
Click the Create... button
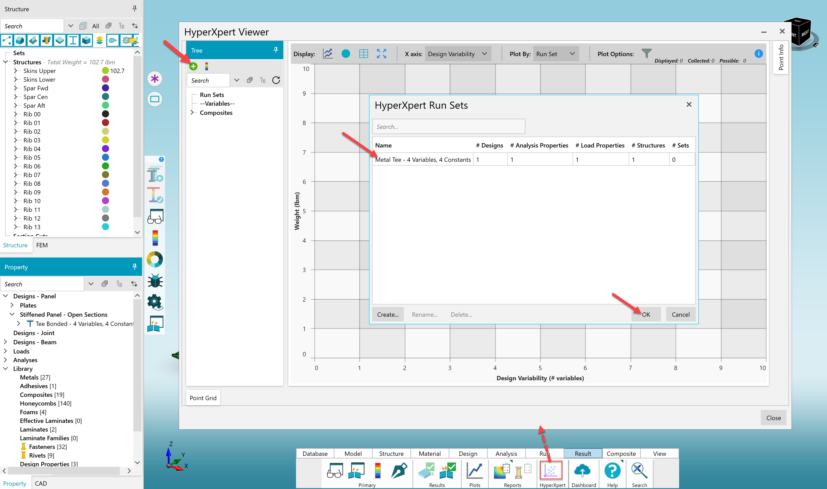click(x=388, y=314)
